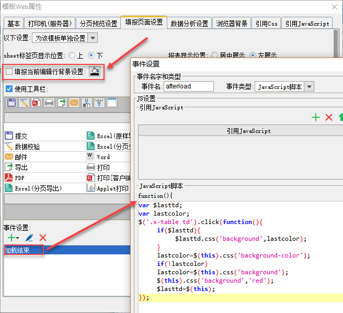
Task: Select the Excel(分页导出) tool icon
Action: click(9, 188)
